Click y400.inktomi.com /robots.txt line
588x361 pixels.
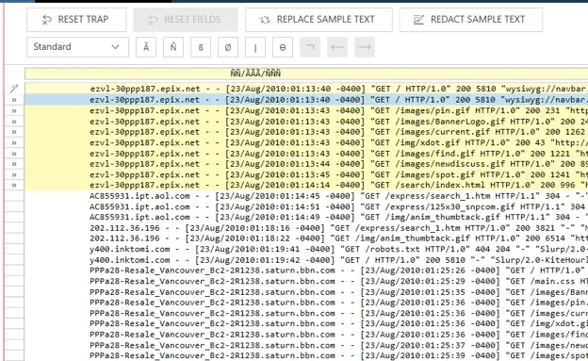[306, 249]
